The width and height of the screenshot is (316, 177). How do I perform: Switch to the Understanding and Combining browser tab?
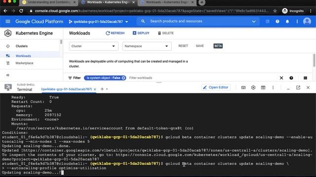click(49, 2)
